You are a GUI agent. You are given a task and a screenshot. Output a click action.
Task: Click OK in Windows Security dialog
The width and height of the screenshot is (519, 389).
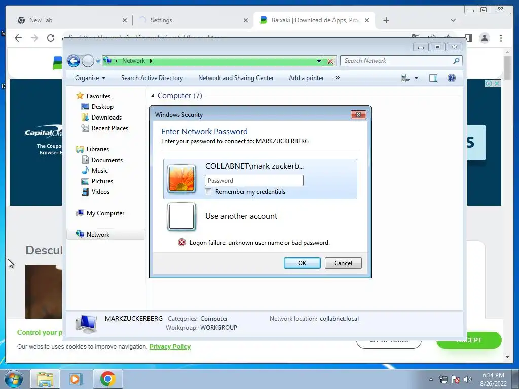(x=302, y=263)
